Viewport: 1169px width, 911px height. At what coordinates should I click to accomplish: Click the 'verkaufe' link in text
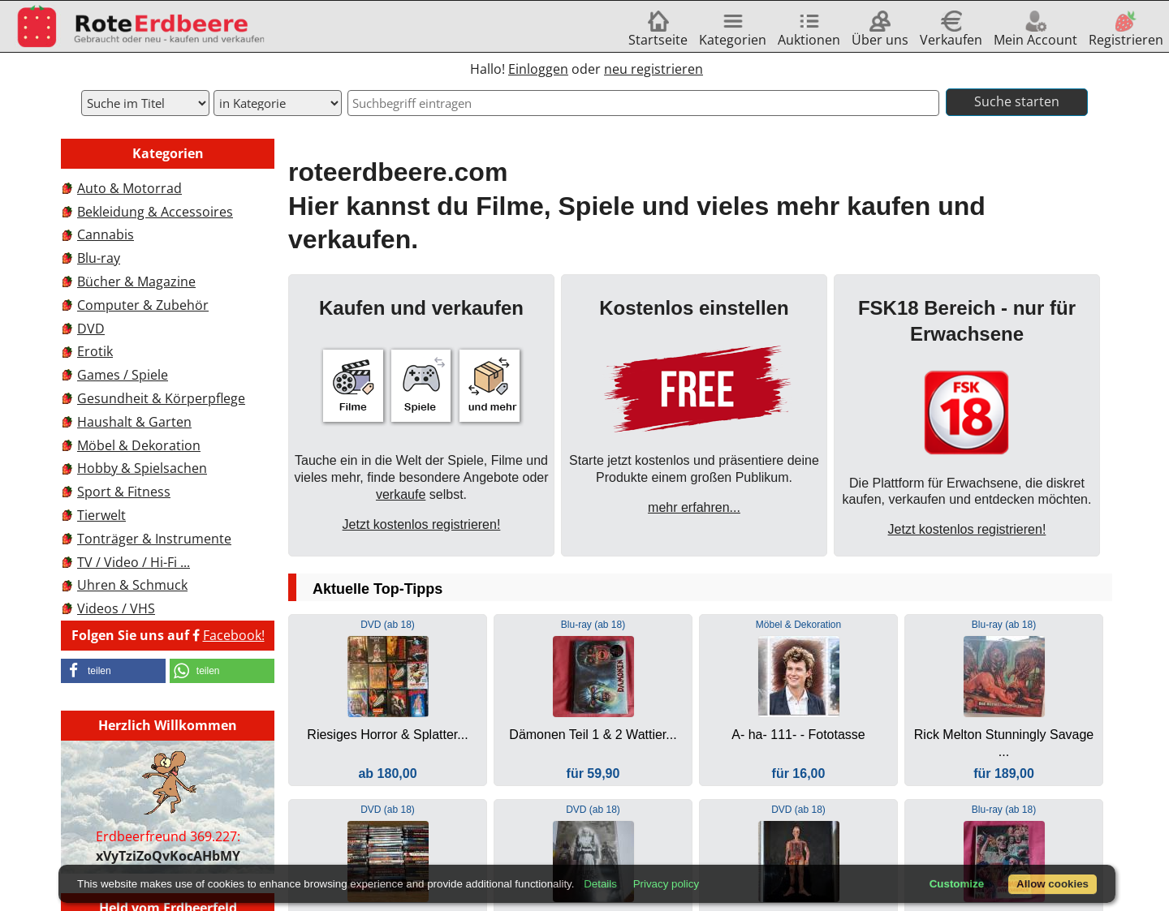[400, 495]
